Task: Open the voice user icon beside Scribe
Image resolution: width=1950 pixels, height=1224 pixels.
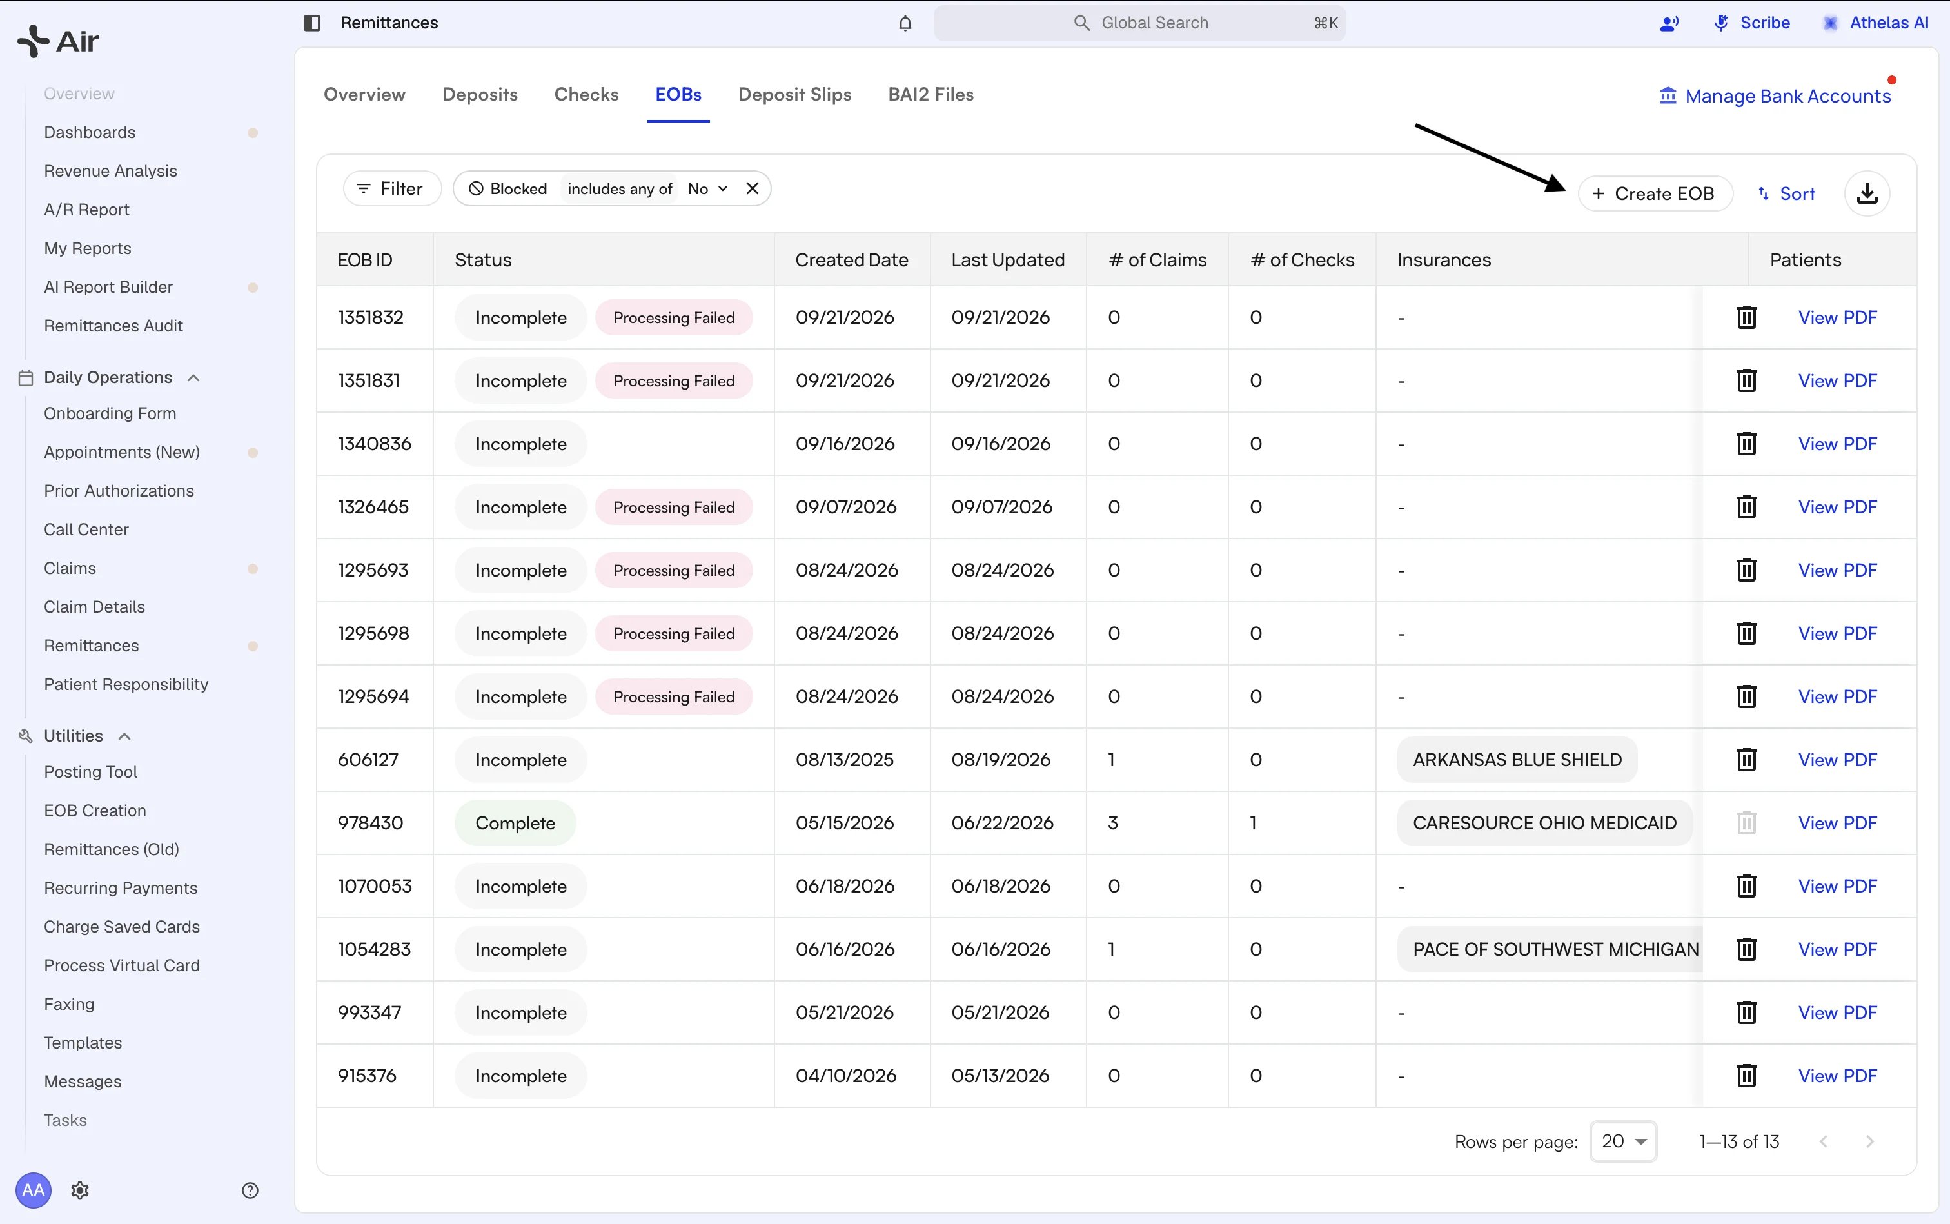Action: coord(1668,23)
